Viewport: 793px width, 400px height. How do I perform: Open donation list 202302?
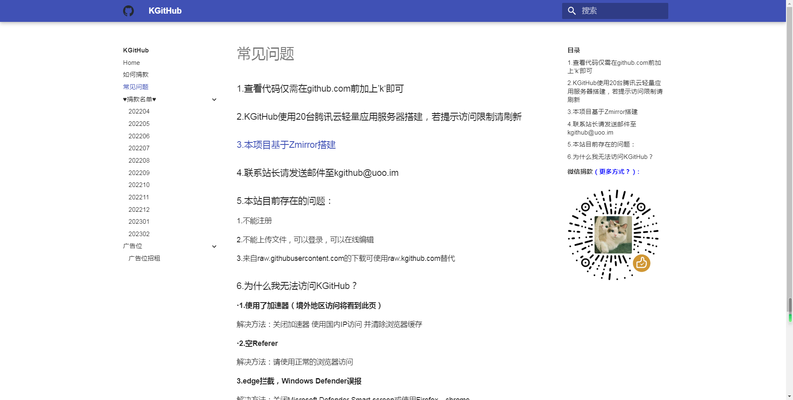pos(139,234)
